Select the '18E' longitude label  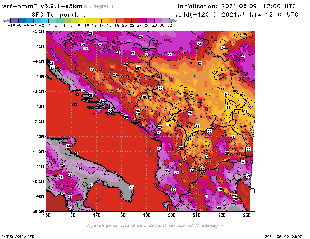click(122, 215)
